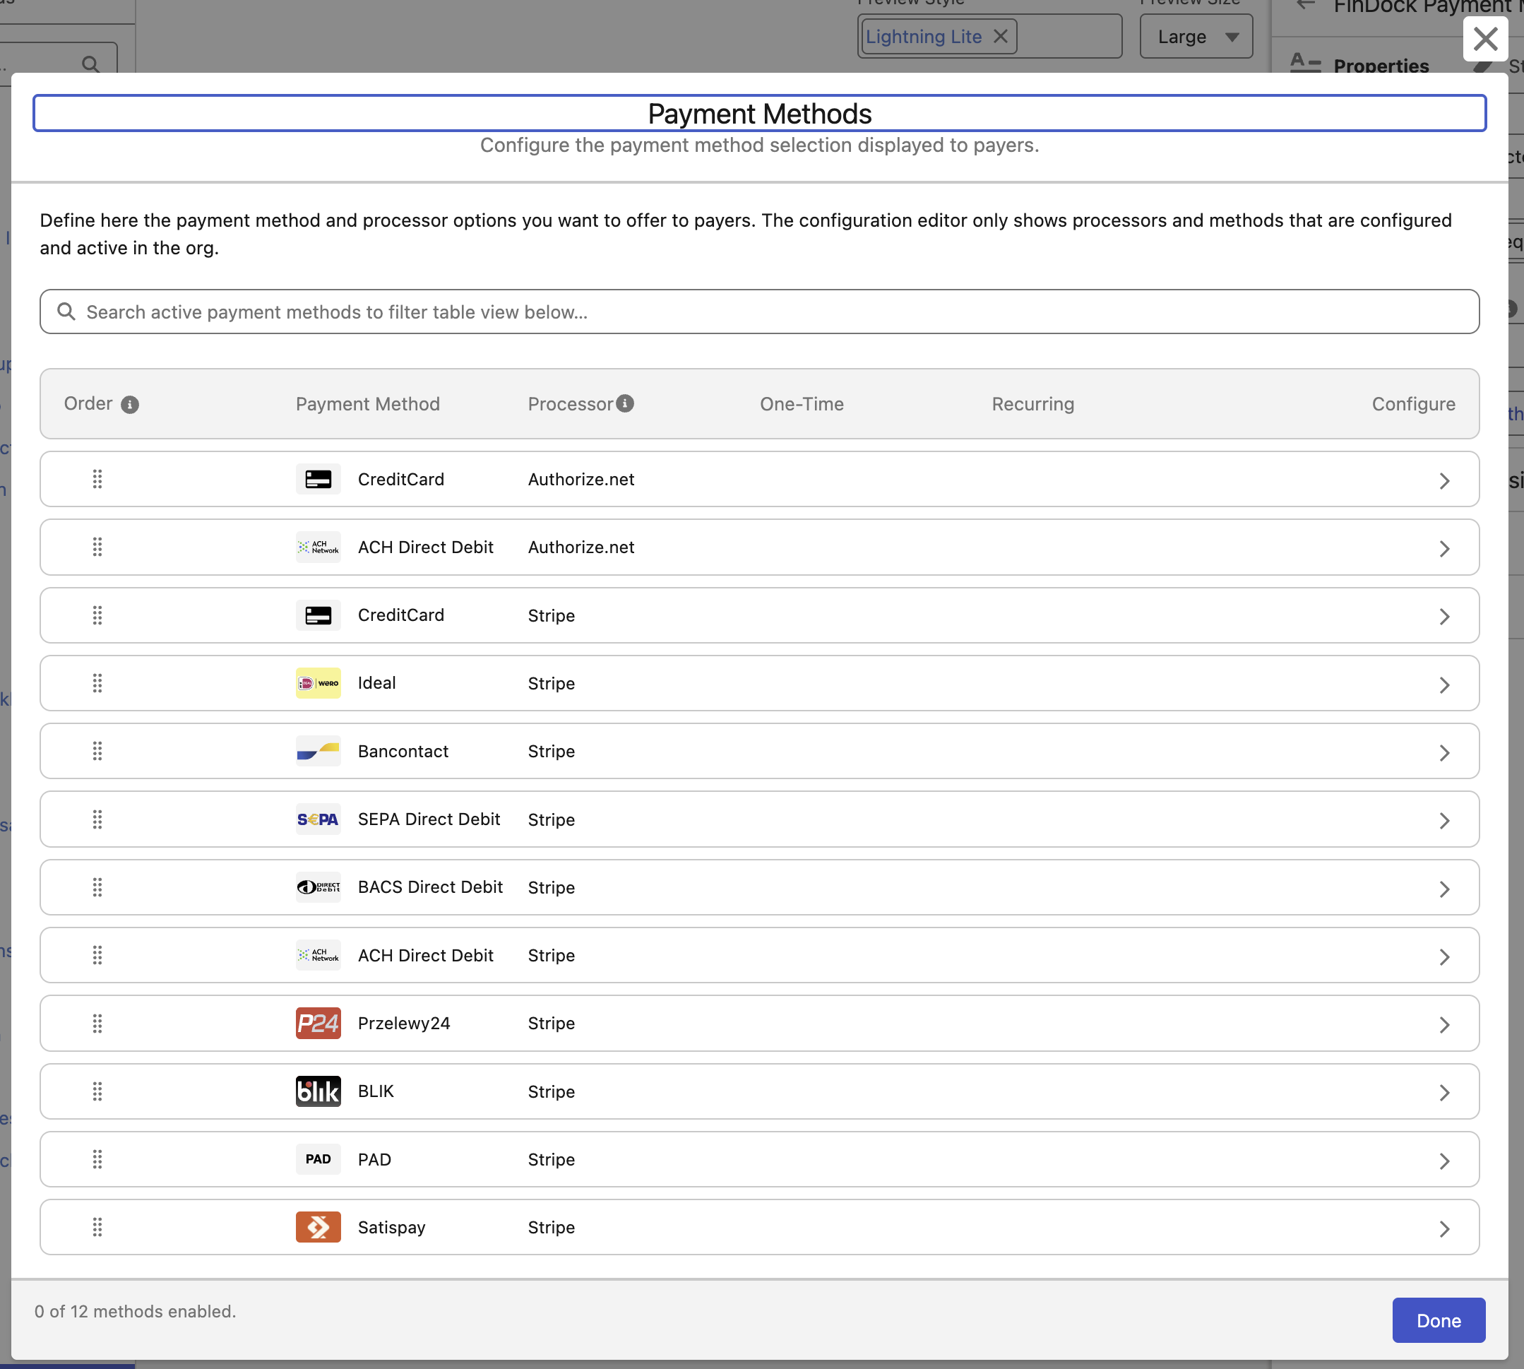Viewport: 1524px width, 1369px height.
Task: Click drag handle for BACS Direct Debit row
Action: 97,888
